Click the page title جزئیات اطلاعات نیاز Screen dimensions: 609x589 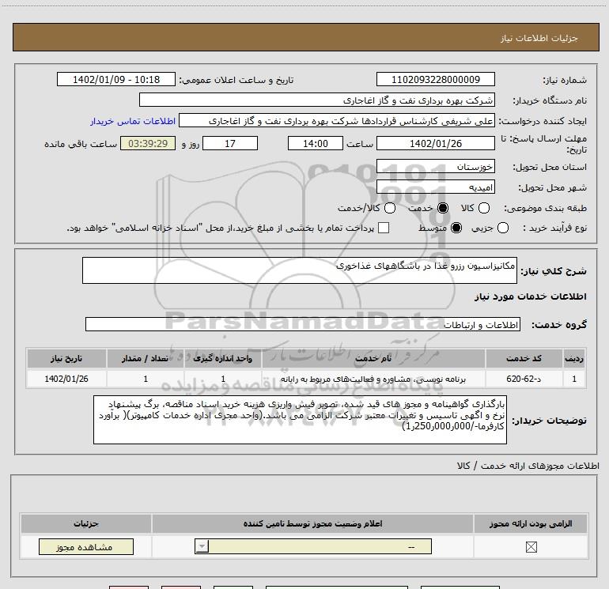click(x=539, y=38)
